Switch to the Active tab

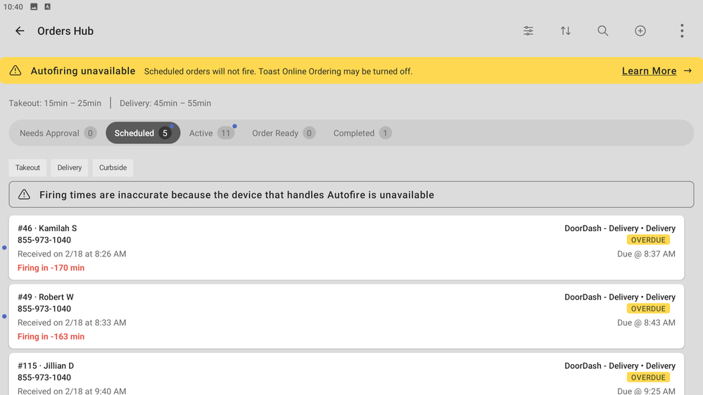[x=211, y=133]
